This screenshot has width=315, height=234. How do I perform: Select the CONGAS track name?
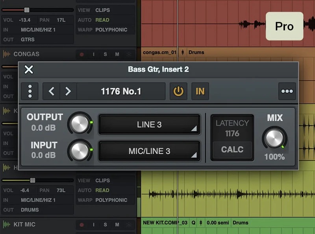click(x=26, y=54)
